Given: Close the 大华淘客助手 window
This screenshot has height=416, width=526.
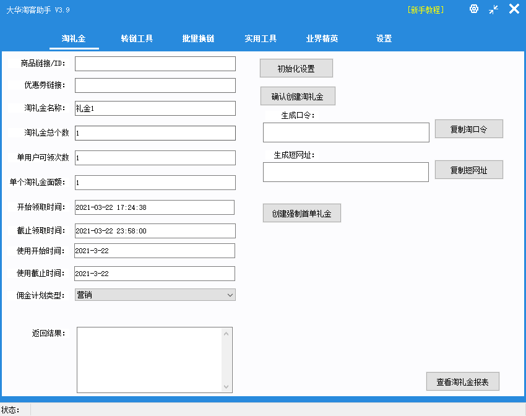Looking at the screenshot, I should click(x=514, y=9).
